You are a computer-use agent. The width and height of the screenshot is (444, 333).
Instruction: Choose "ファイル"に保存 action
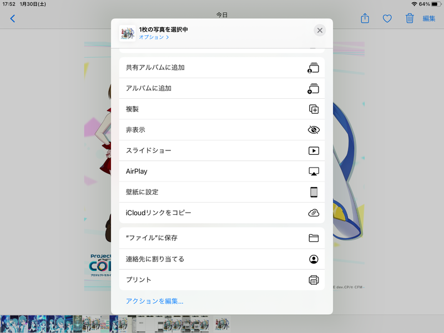click(221, 238)
